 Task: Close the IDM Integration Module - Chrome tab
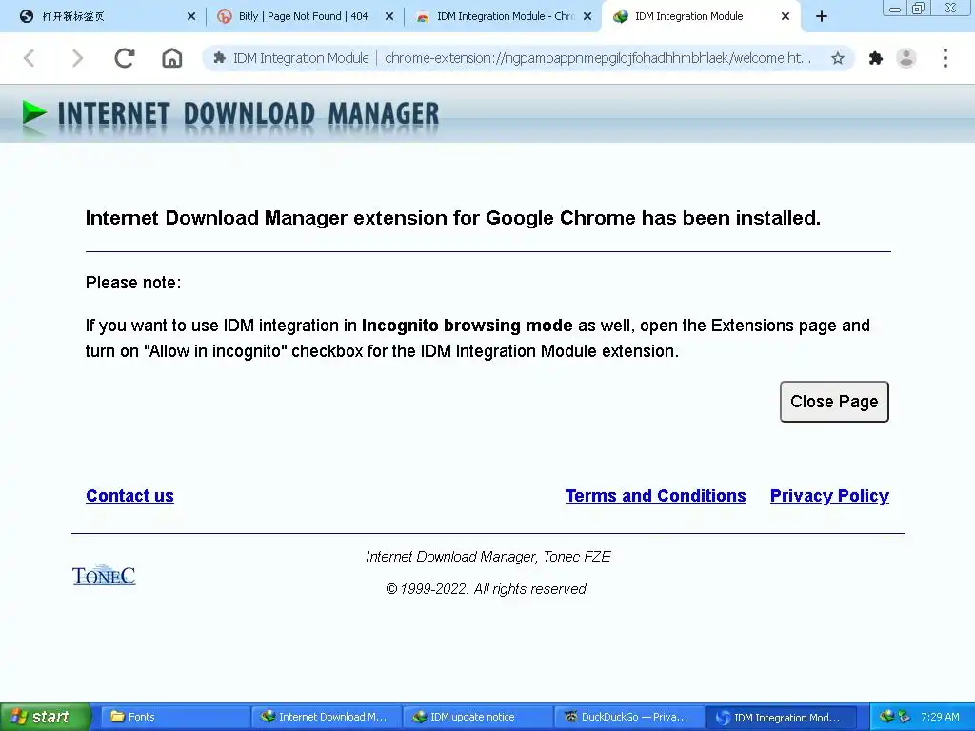click(587, 17)
